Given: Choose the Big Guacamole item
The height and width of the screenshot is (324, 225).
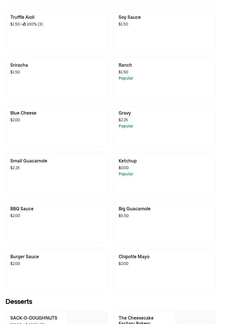Looking at the screenshot, I should [165, 222].
